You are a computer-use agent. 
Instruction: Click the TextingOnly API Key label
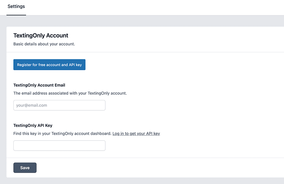33,125
